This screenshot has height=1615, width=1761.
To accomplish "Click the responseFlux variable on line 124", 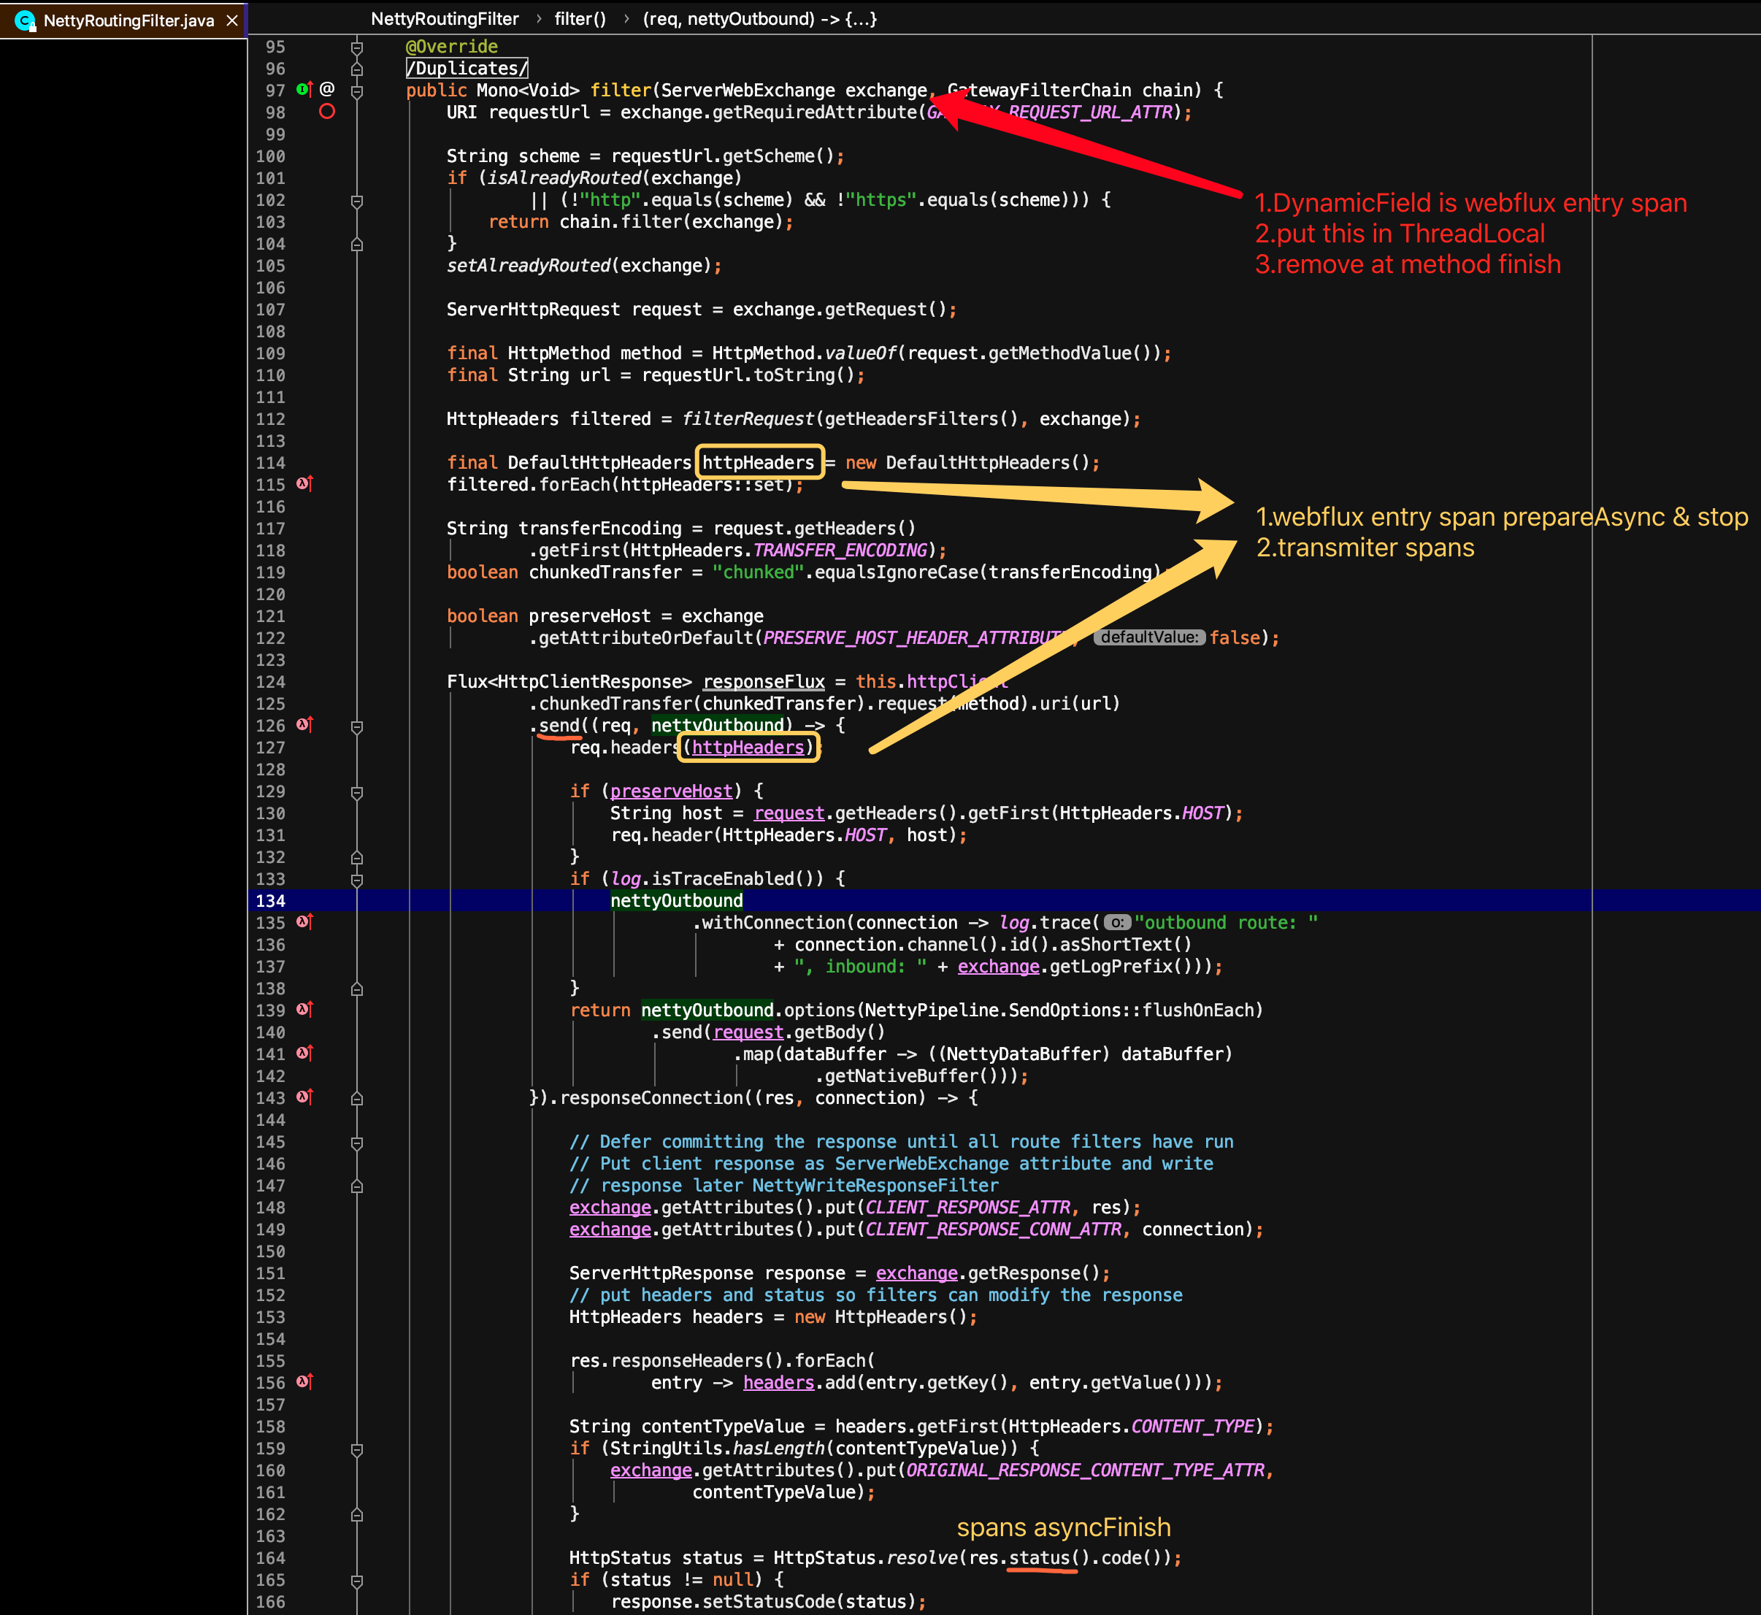I will (764, 682).
